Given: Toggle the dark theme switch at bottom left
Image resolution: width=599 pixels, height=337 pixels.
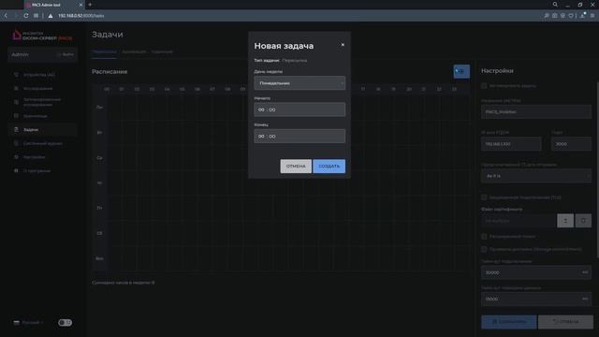Looking at the screenshot, I should click(x=65, y=322).
